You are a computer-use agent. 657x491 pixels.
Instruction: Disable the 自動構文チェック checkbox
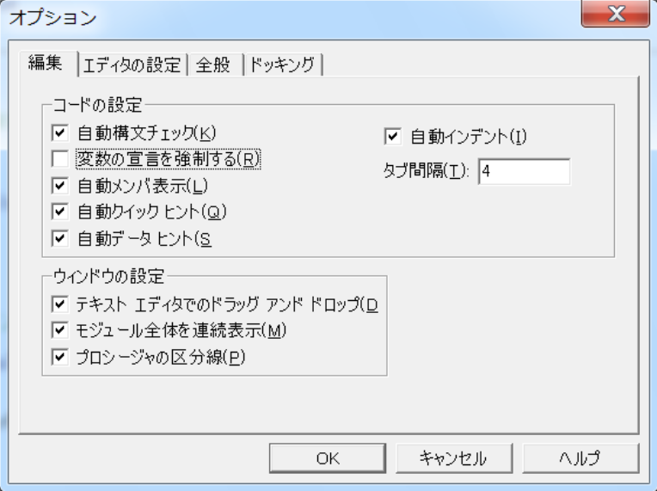point(59,133)
